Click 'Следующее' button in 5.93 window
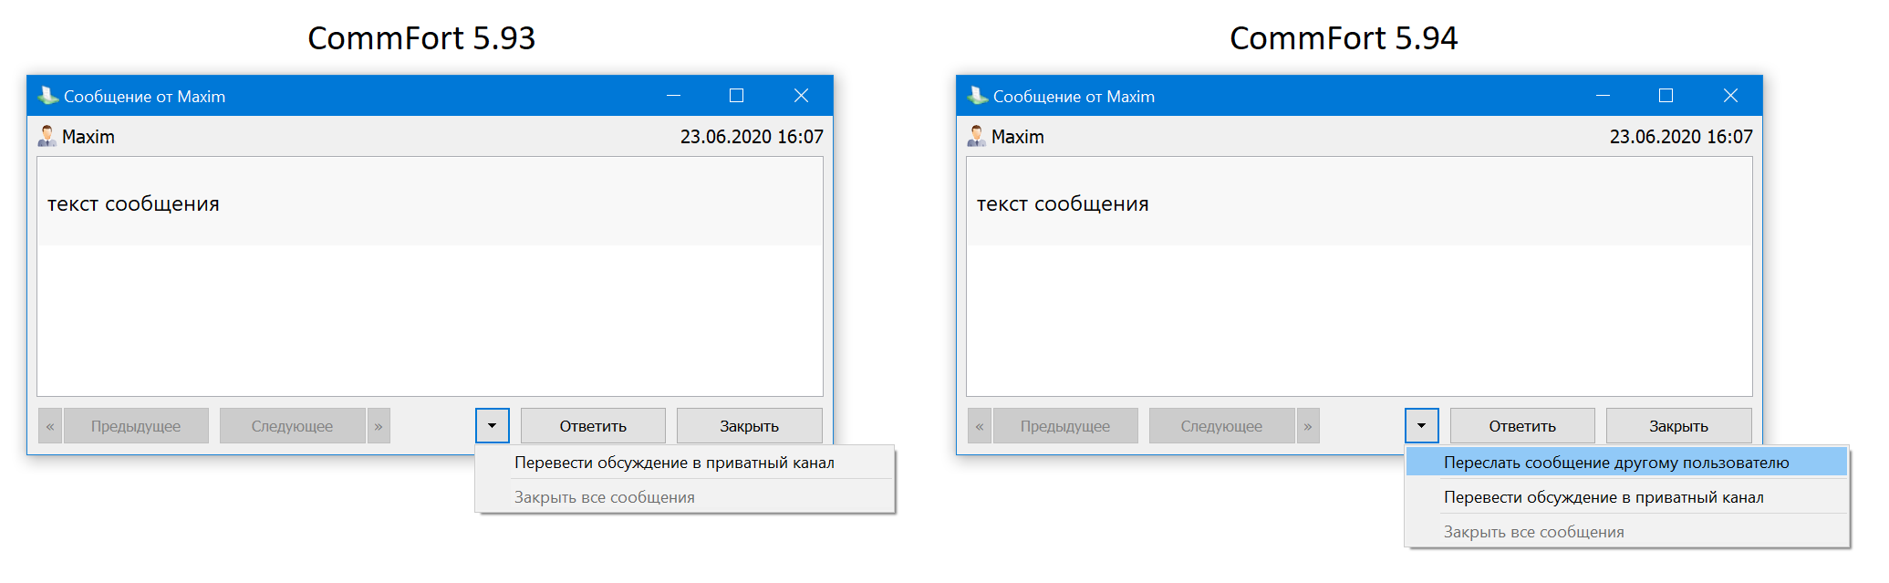Viewport: 1889px width, 583px height. coord(293,425)
